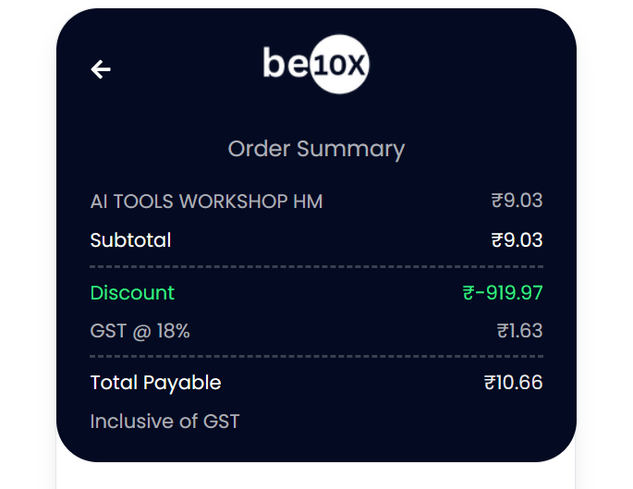Click the Subtotal label
The width and height of the screenshot is (633, 489).
tap(130, 239)
